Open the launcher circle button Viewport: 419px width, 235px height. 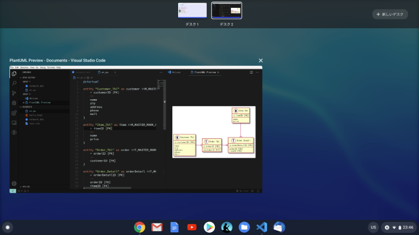click(7, 227)
